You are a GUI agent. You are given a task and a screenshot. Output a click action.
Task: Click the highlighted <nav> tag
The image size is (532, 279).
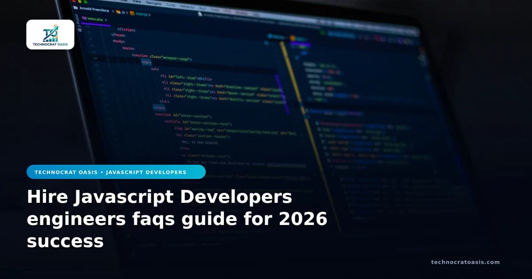[x=146, y=62]
